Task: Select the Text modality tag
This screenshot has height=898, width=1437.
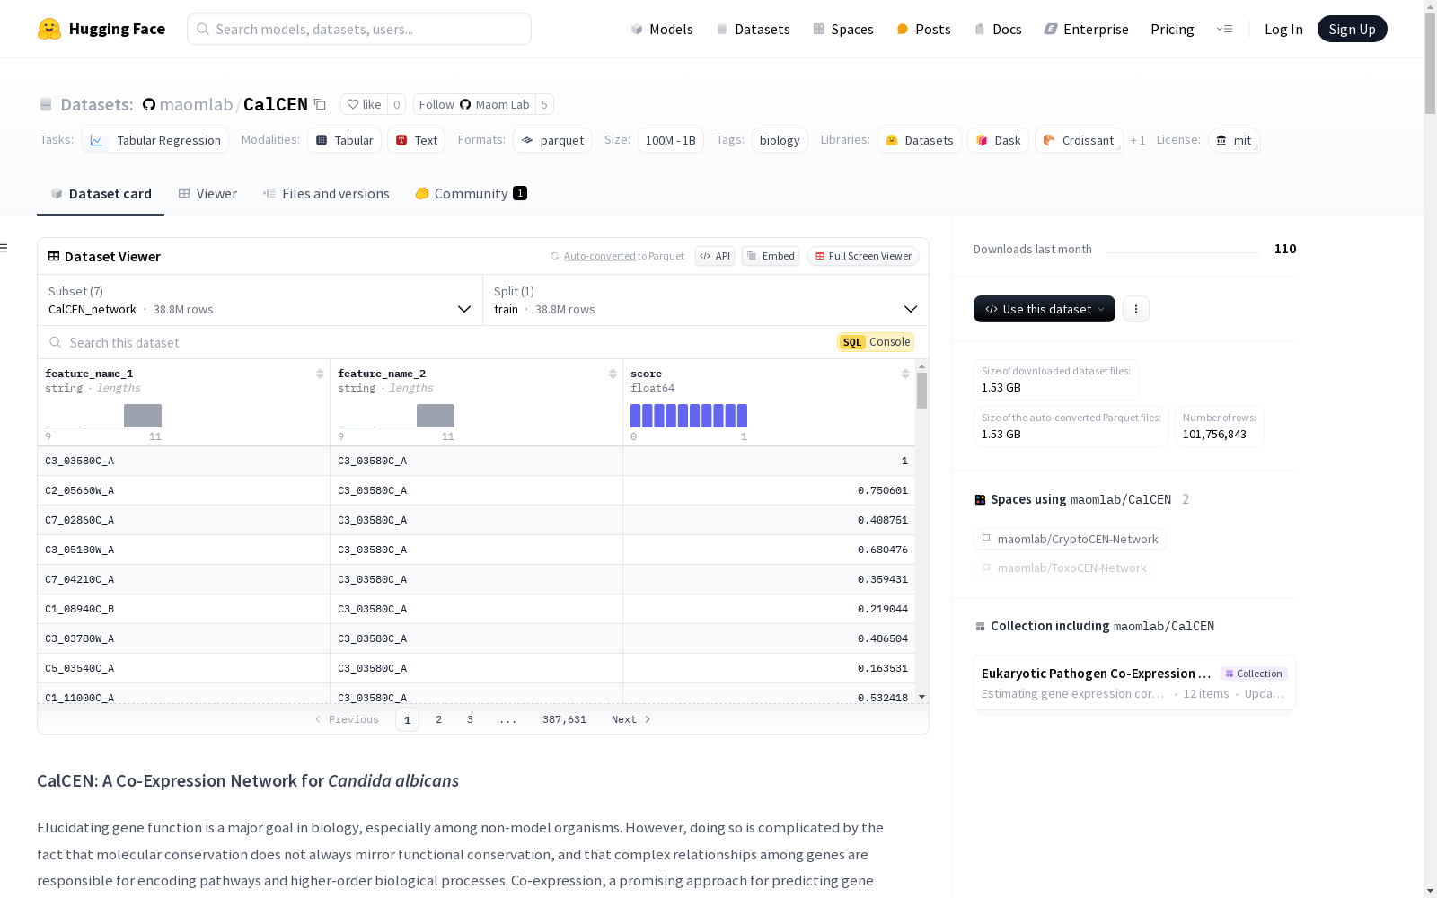Action: (x=417, y=140)
